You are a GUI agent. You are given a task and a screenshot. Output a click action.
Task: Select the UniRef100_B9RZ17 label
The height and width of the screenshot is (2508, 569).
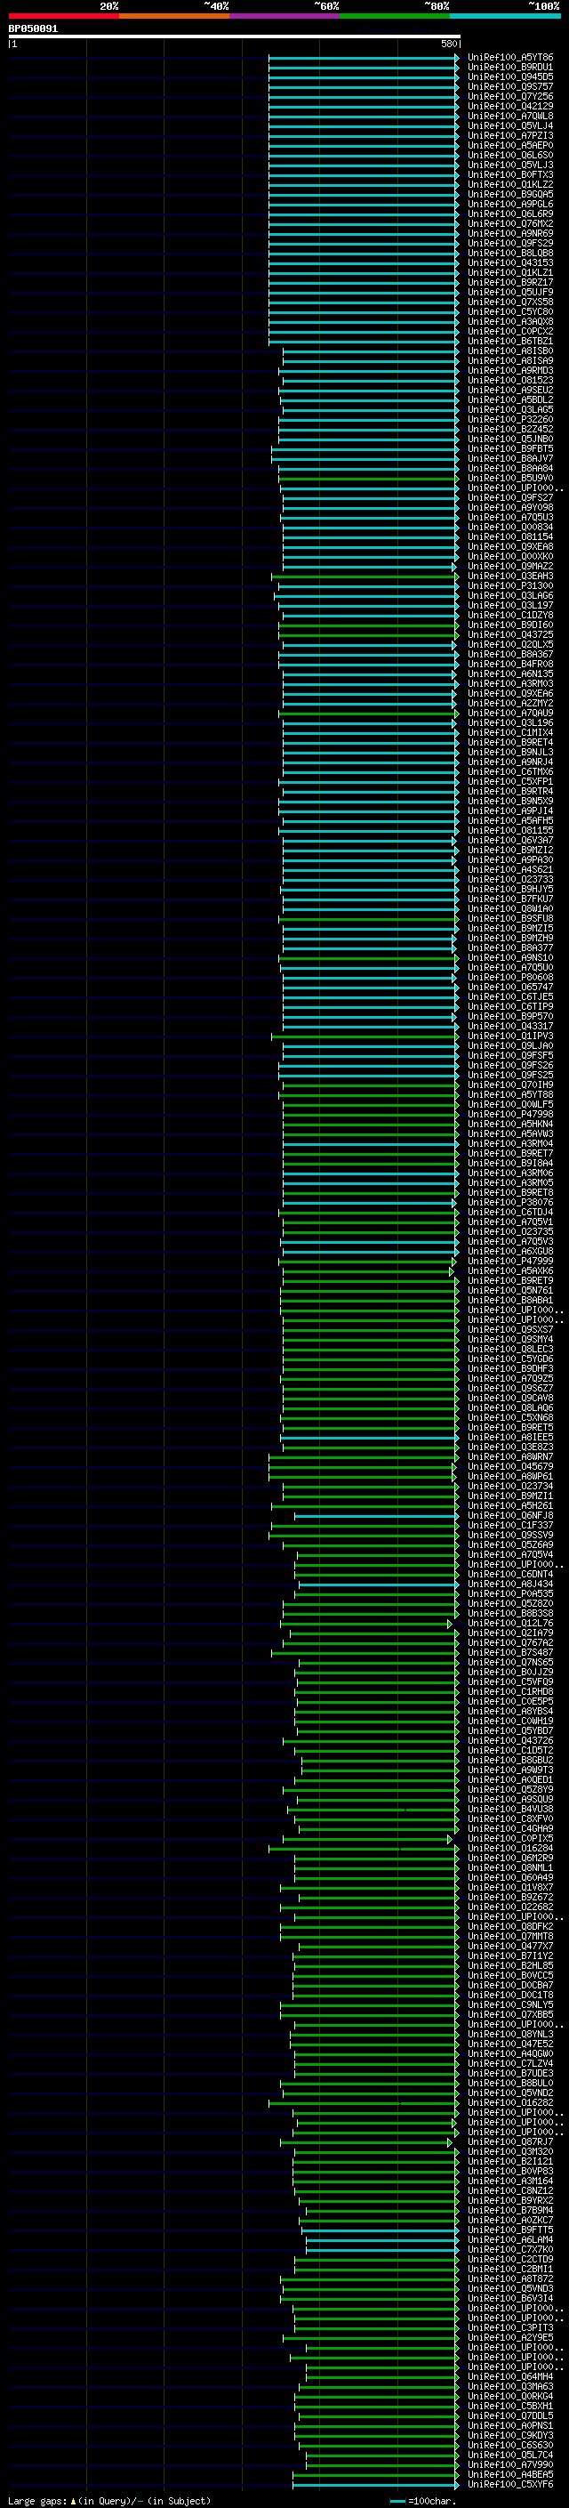point(510,282)
